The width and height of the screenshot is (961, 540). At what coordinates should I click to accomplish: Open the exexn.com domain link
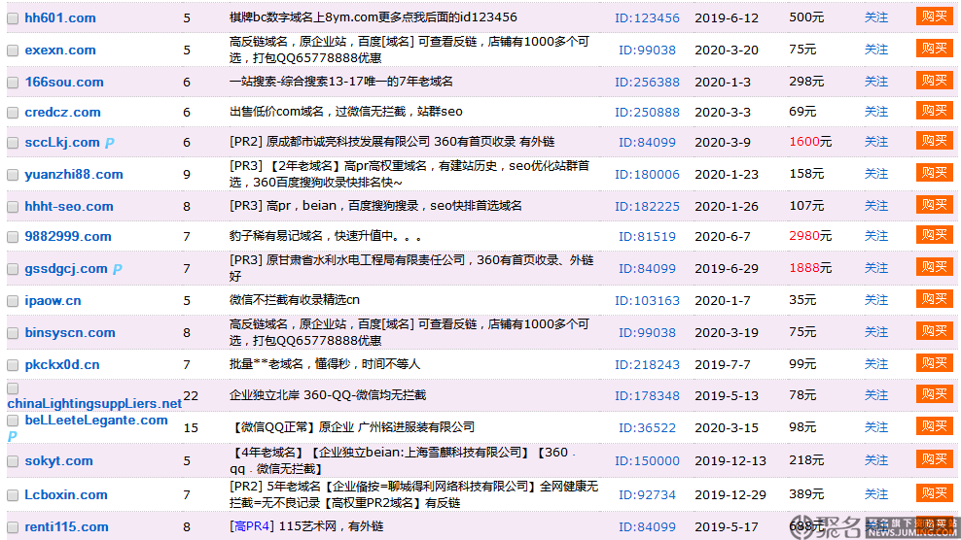coord(60,50)
